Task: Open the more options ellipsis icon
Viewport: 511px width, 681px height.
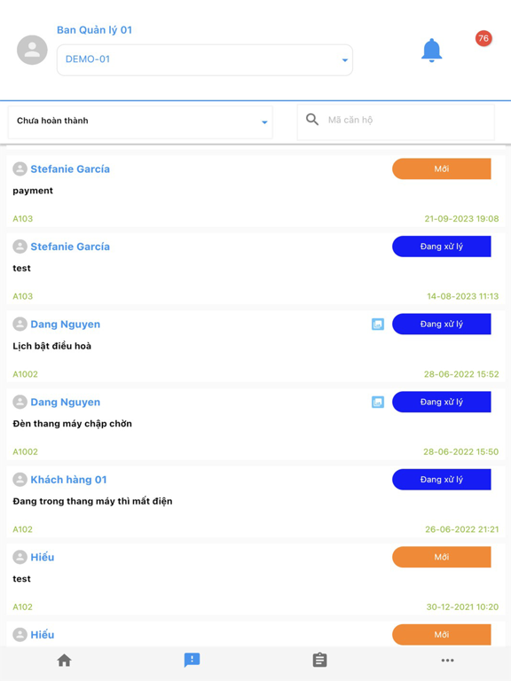Action: coord(447,660)
